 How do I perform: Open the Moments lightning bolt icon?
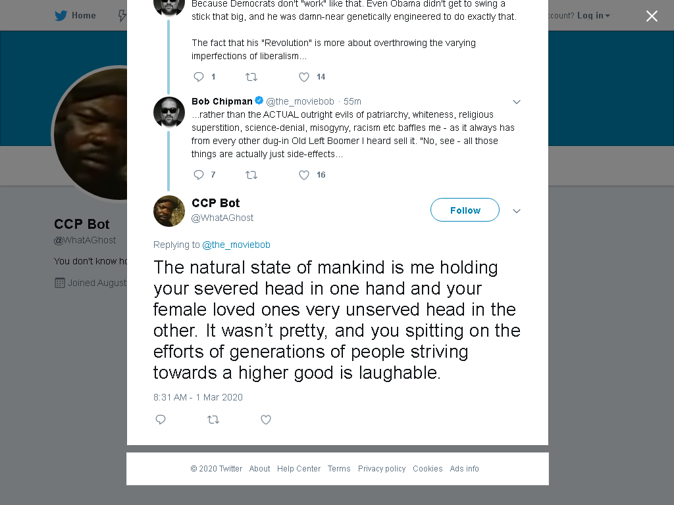point(122,16)
